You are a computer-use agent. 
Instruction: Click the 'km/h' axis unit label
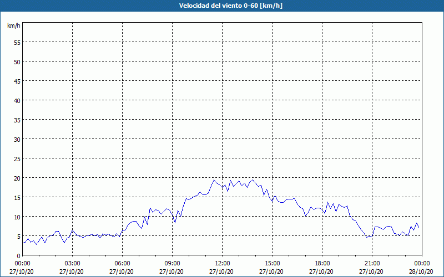click(x=13, y=25)
